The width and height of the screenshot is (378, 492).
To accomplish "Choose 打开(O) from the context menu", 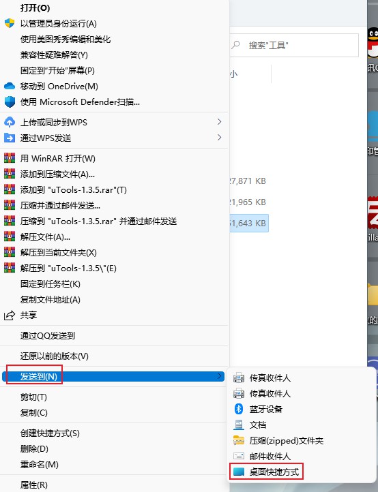I will (x=35, y=8).
